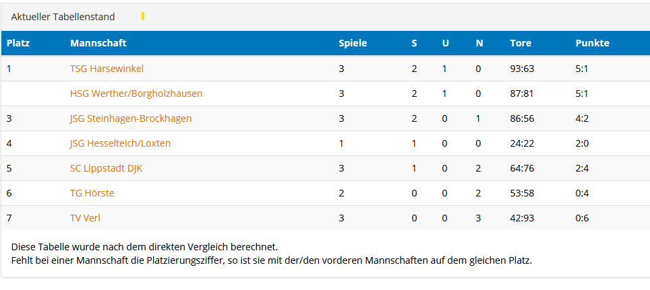The image size is (650, 290).
Task: Click TV Verl's 0:6 points cell
Action: pos(582,218)
